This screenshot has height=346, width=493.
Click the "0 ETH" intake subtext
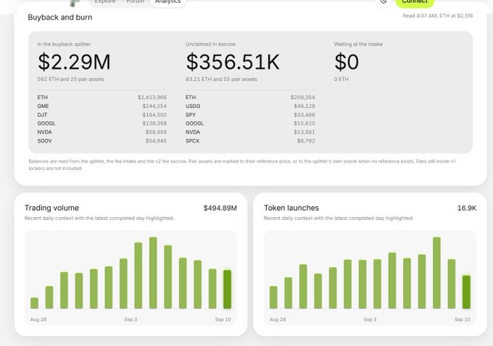(x=341, y=79)
